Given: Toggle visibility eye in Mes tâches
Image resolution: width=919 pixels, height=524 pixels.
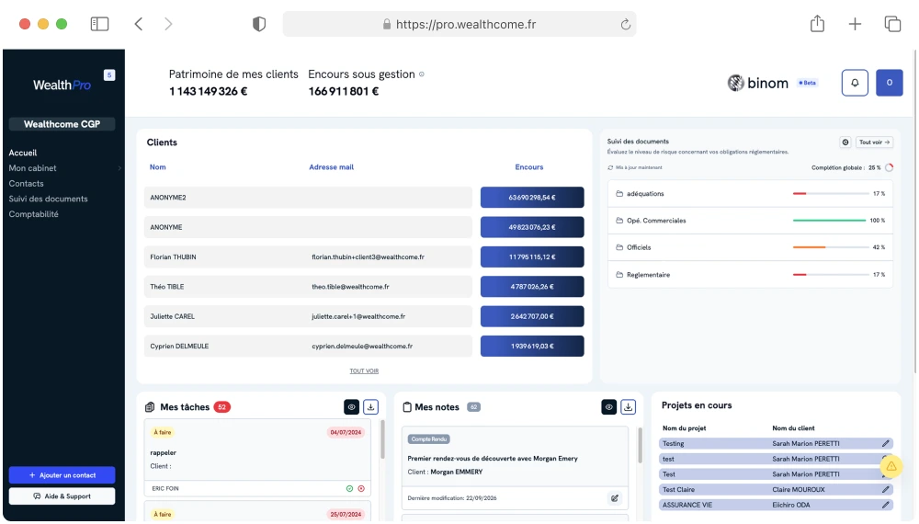Looking at the screenshot, I should point(351,406).
